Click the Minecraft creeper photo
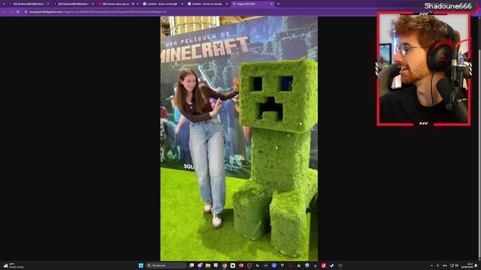The image size is (481, 270). [239, 138]
